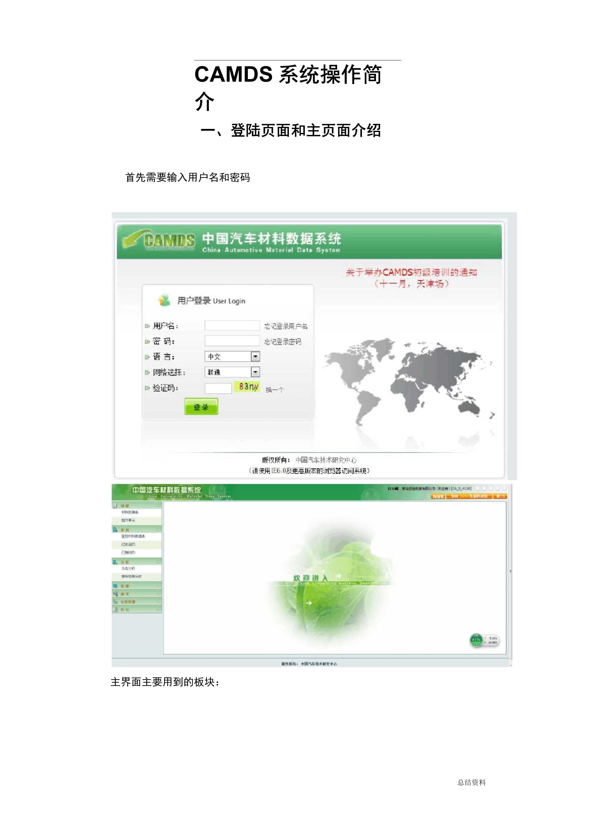This screenshot has height=825, width=595.
Task: Click the 其它 section icon
Action: point(115,609)
